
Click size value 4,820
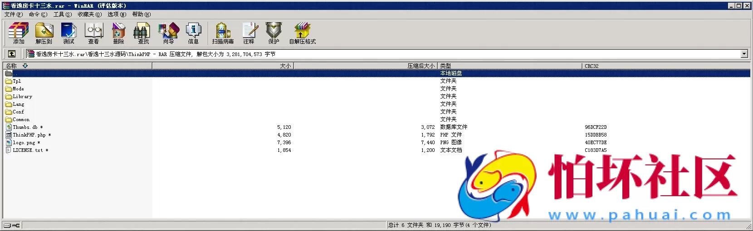284,135
